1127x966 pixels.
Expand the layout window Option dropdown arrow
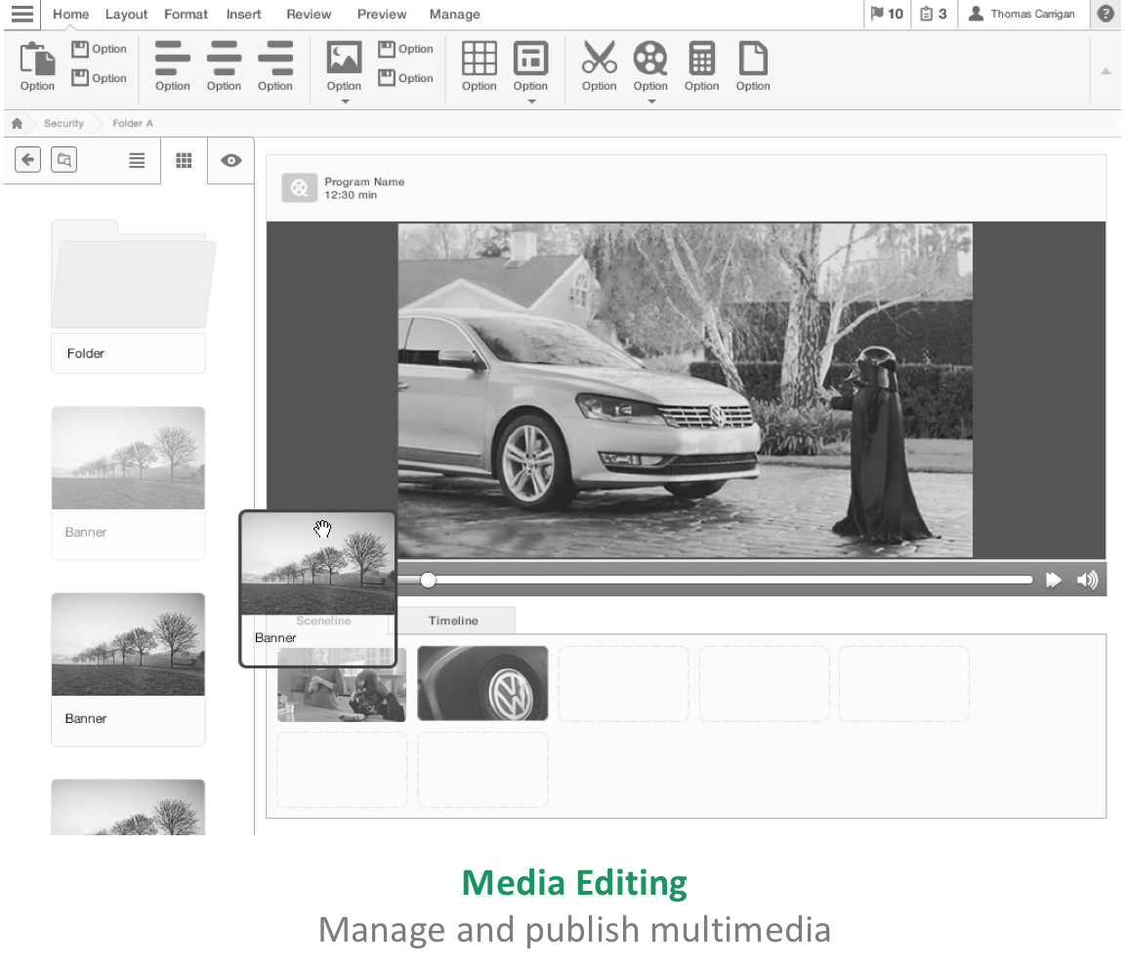(532, 102)
